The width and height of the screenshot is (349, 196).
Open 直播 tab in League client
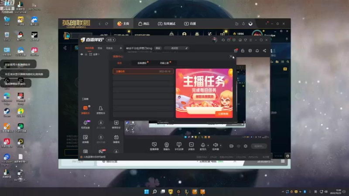(190, 24)
